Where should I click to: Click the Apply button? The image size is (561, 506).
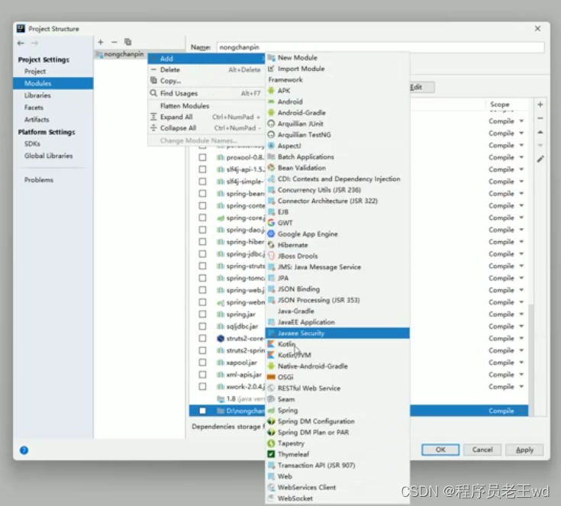click(524, 450)
